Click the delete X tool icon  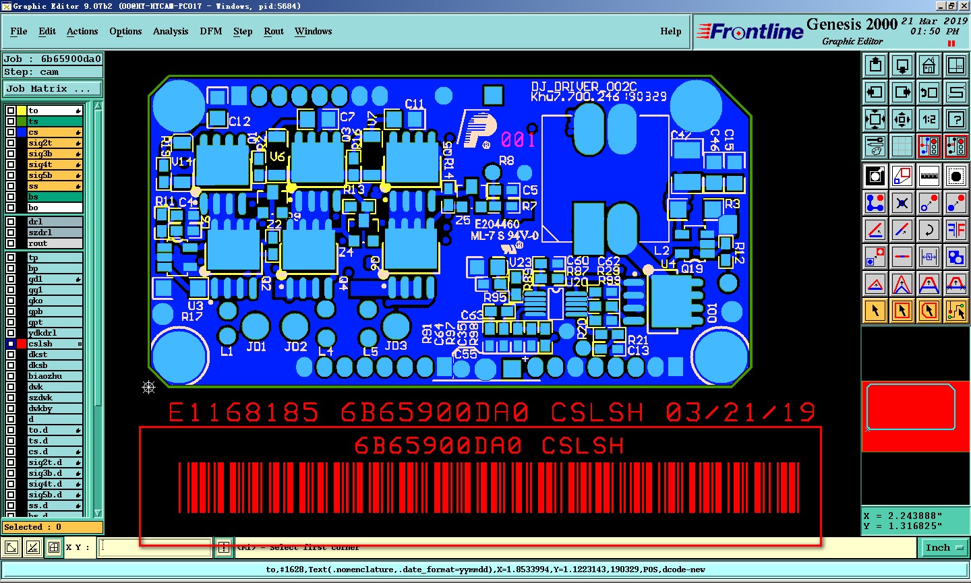(x=902, y=203)
